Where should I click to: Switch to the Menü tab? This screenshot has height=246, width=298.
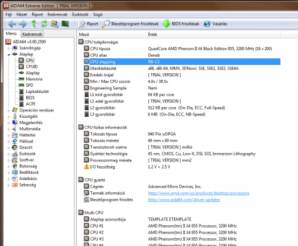[11, 33]
